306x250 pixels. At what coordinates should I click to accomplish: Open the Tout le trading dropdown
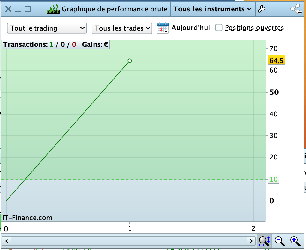tap(47, 28)
